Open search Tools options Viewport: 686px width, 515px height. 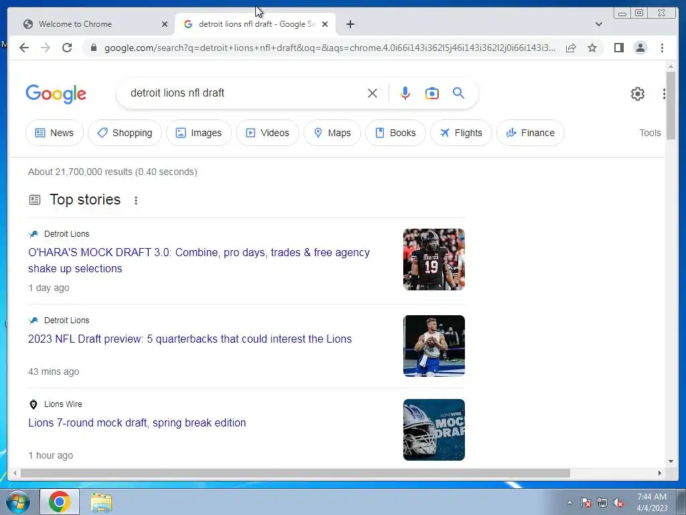(x=650, y=133)
